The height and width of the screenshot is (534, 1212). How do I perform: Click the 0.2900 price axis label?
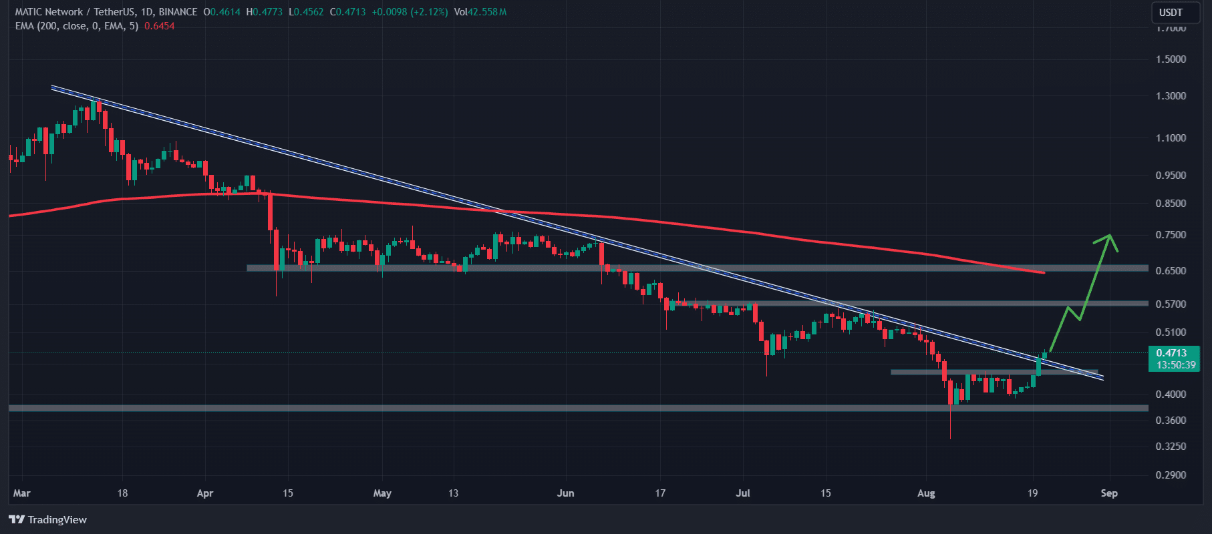tap(1171, 475)
